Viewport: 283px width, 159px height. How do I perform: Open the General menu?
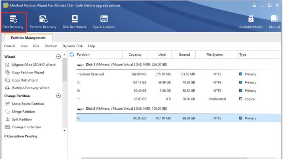10,46
